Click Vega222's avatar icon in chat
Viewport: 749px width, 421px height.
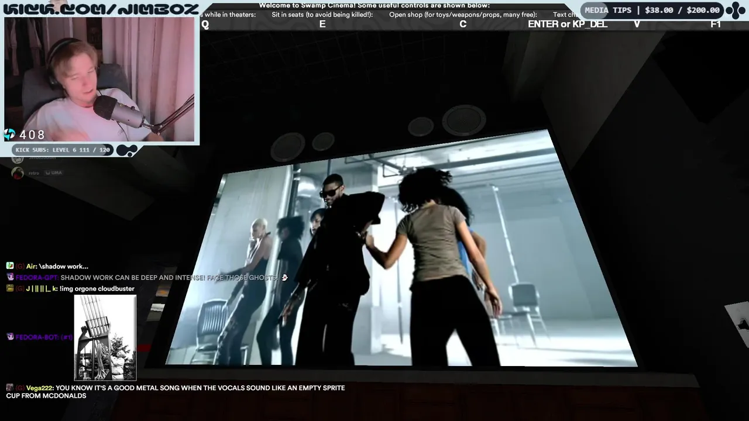coord(10,388)
